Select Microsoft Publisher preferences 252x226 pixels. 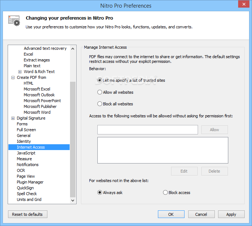(40, 106)
